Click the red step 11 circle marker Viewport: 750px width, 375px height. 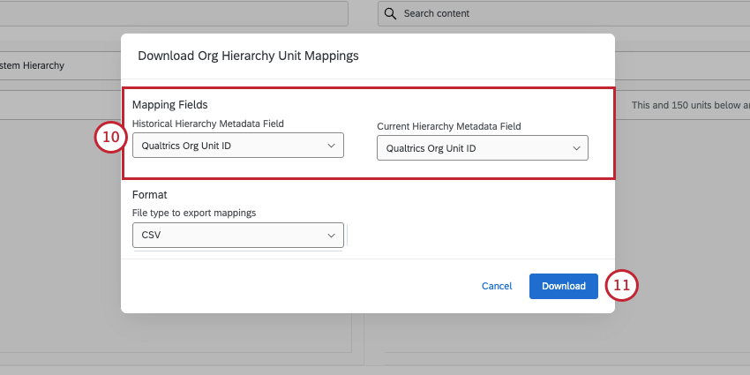point(622,285)
